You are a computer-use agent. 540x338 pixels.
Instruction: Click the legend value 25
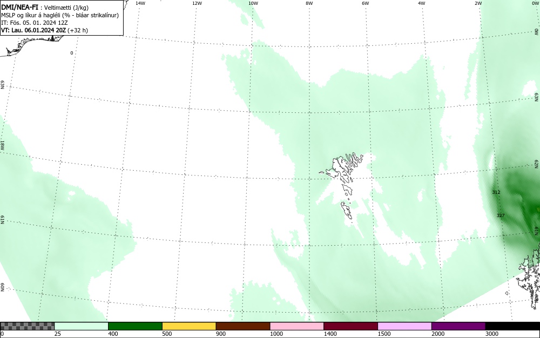tap(58, 334)
